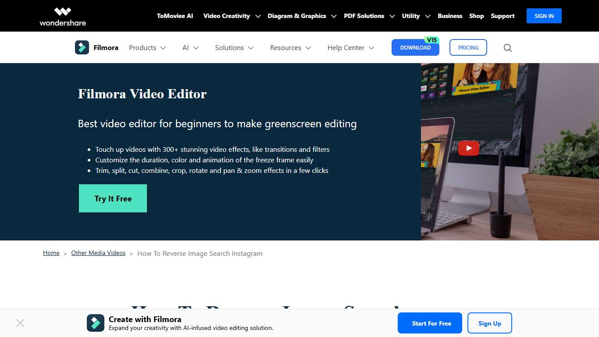Click the Other Media Videos breadcrumb
This screenshot has height=337, width=599.
(x=98, y=253)
